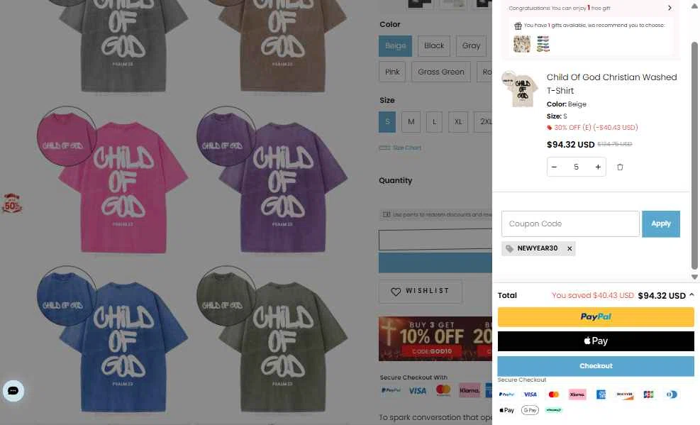Image resolution: width=700 pixels, height=425 pixels.
Task: Decrease cart quantity with the minus button
Action: click(x=554, y=167)
